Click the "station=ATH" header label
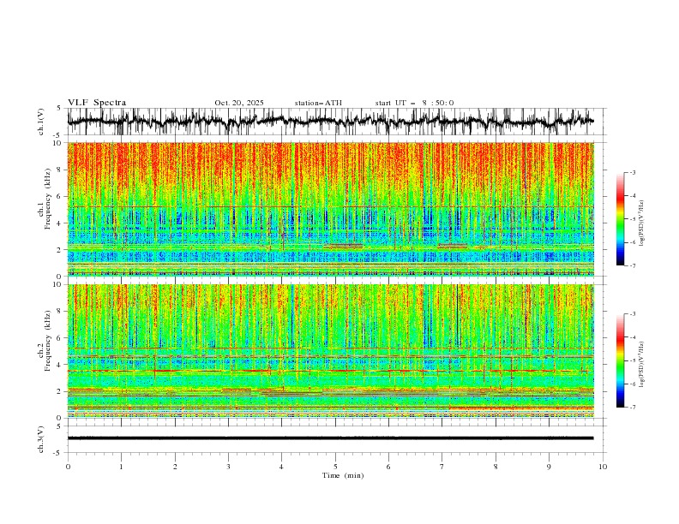Screen dimensions: 679x524 tap(318, 103)
